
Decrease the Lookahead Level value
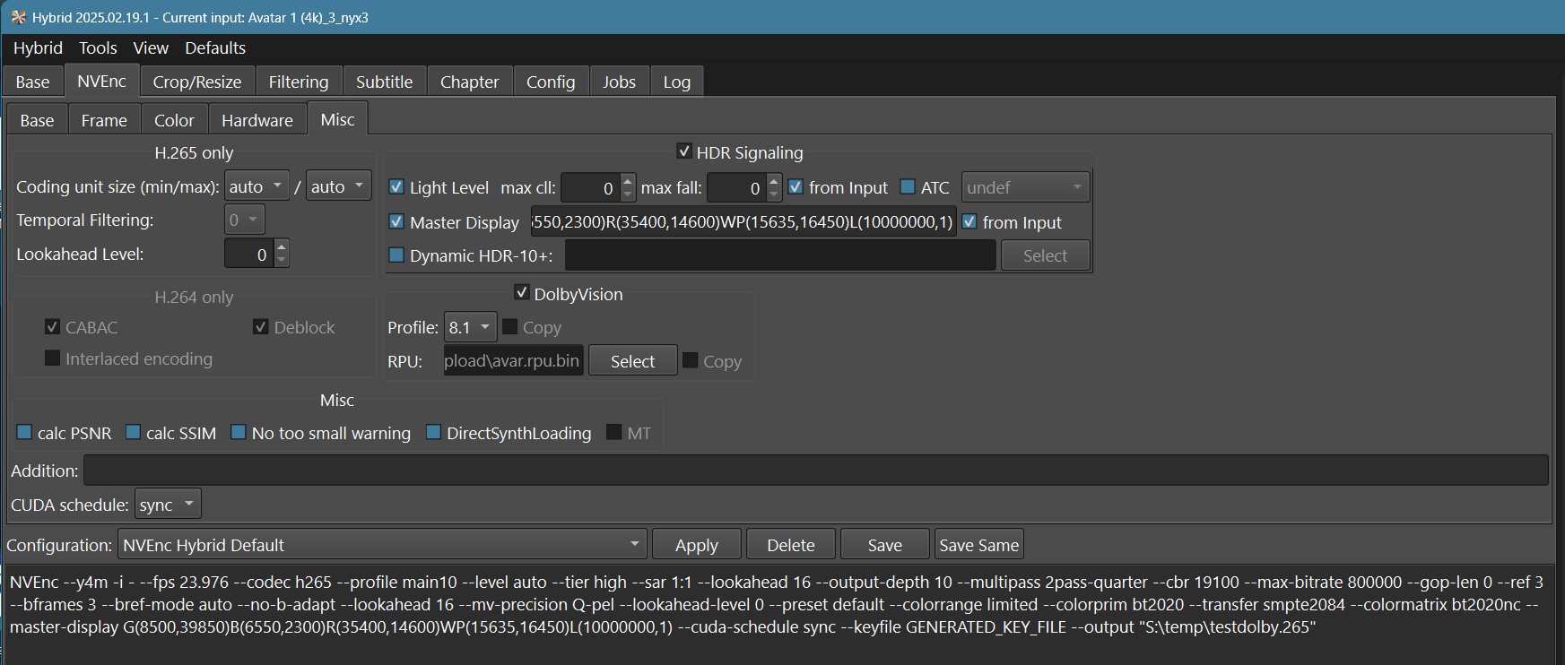click(x=282, y=261)
